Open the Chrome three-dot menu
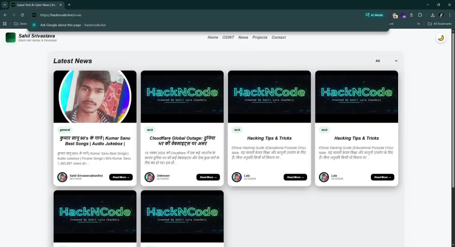This screenshot has height=247, width=455. point(450,15)
